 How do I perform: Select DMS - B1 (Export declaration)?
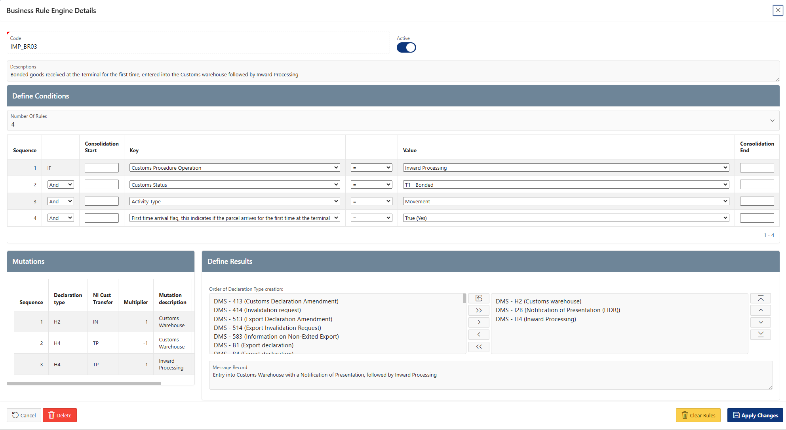253,345
